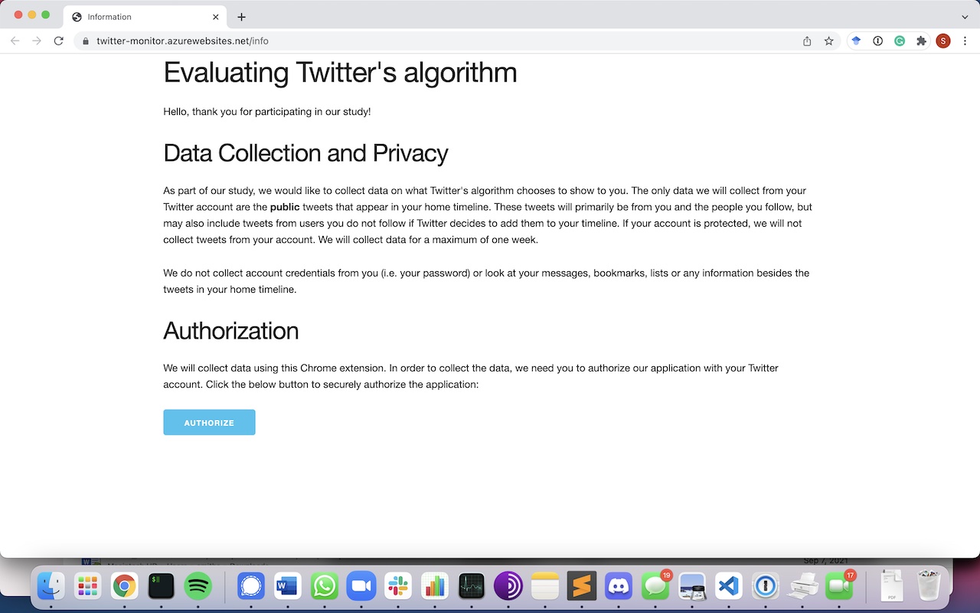Click the 'We do not collect account credentials' paragraph
The width and height of the screenshot is (980, 613).
pyautogui.click(x=486, y=281)
